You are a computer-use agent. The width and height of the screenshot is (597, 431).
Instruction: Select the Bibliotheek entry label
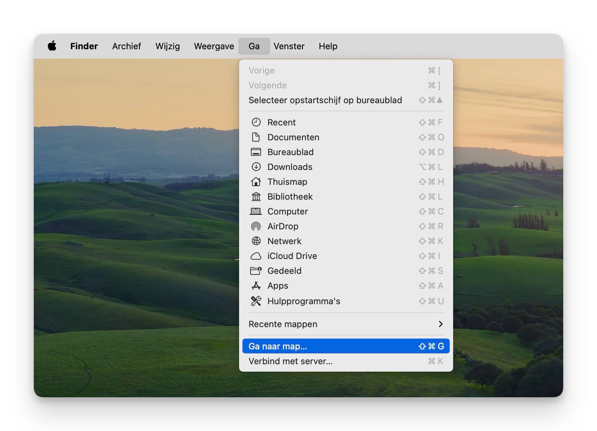(290, 196)
